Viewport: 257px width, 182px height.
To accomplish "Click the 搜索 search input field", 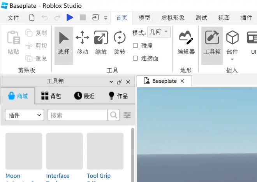I will [x=78, y=115].
